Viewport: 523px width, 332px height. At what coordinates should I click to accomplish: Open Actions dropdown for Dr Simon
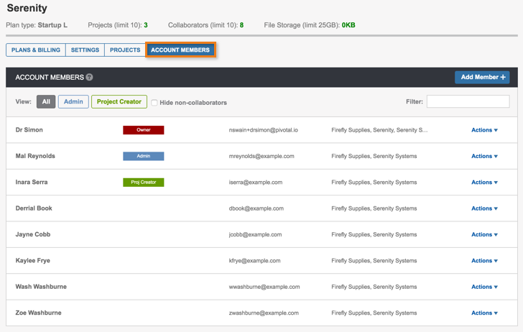click(484, 130)
